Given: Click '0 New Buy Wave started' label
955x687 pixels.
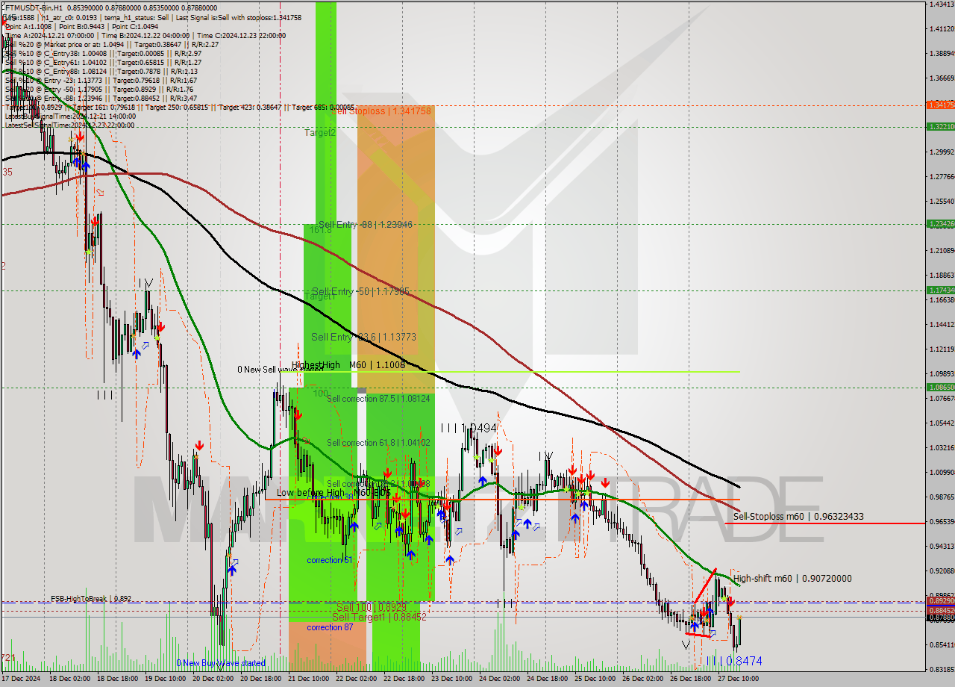Looking at the screenshot, I should point(220,663).
